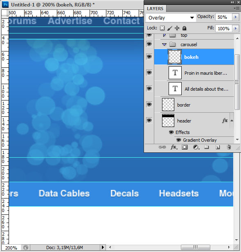Expand the top group
This screenshot has height=252, width=241.
coord(164,35)
